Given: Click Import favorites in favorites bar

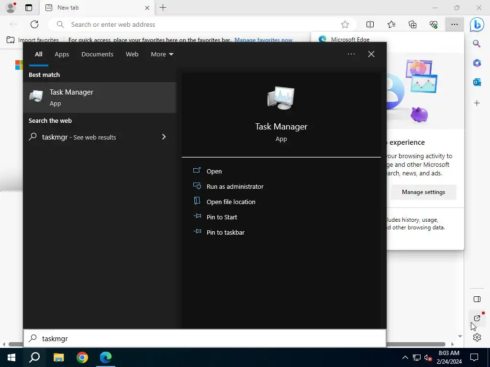Looking at the screenshot, I should [32, 40].
